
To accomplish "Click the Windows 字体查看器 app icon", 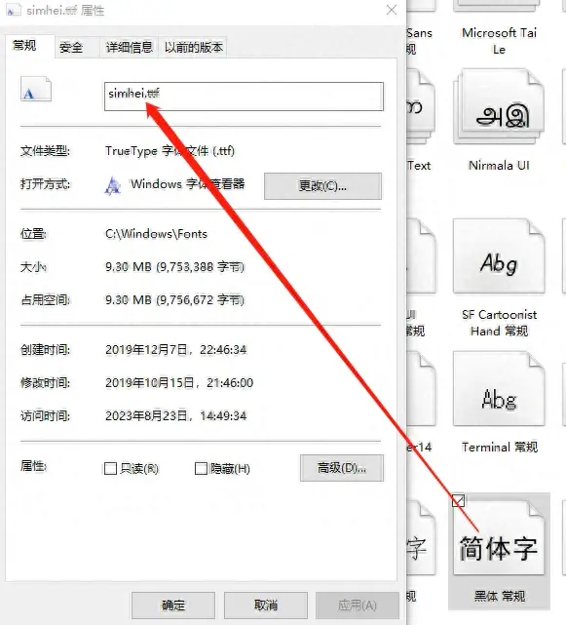I will point(113,186).
